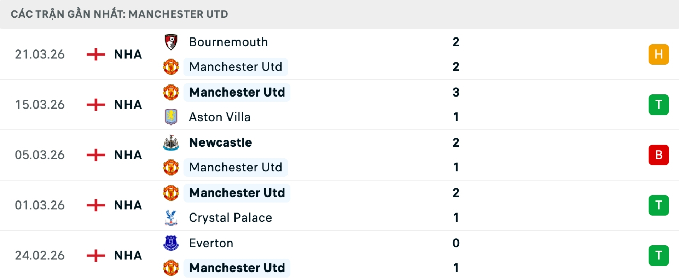
Task: Click green T badge for Aston Villa match
Action: (x=658, y=105)
